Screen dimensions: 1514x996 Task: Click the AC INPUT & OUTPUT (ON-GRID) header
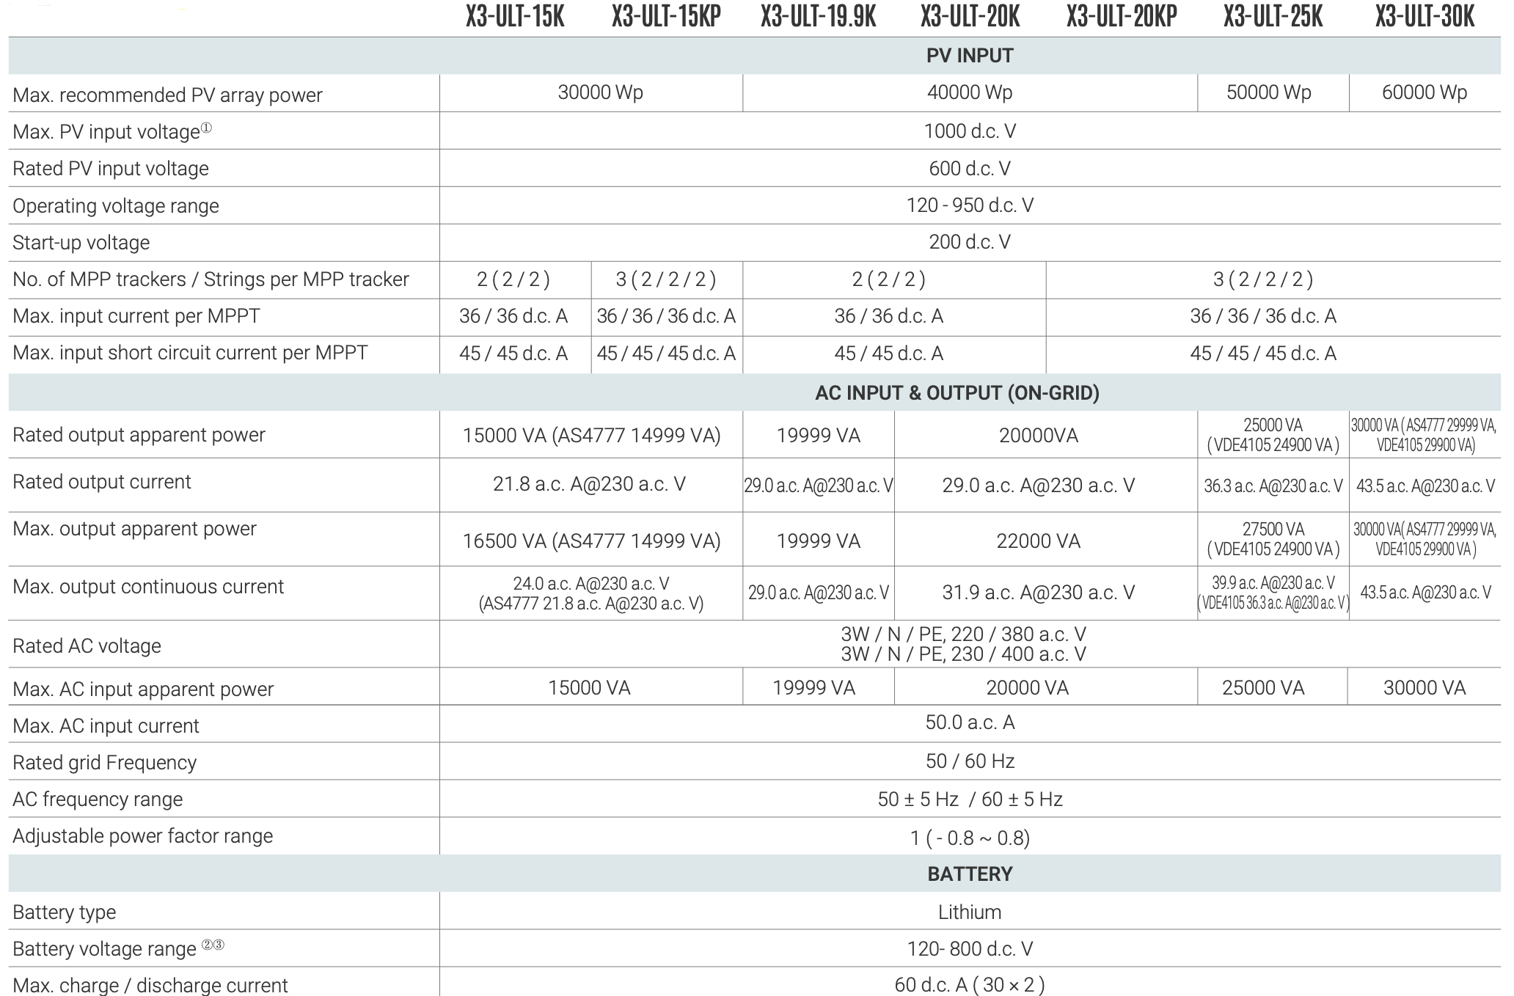[x=957, y=393]
